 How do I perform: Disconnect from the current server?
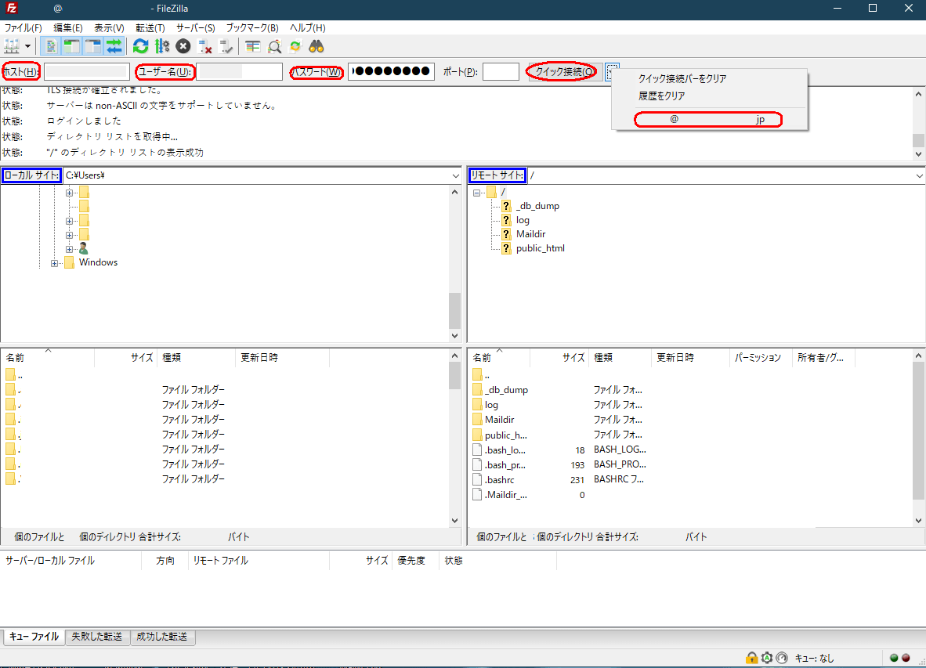click(205, 46)
